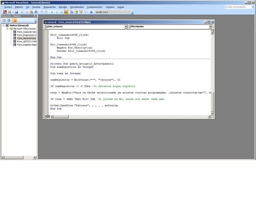Viewport: 256px width, 197px height.
Task: Collapse the Visites (General) project node
Action: pos(3,25)
